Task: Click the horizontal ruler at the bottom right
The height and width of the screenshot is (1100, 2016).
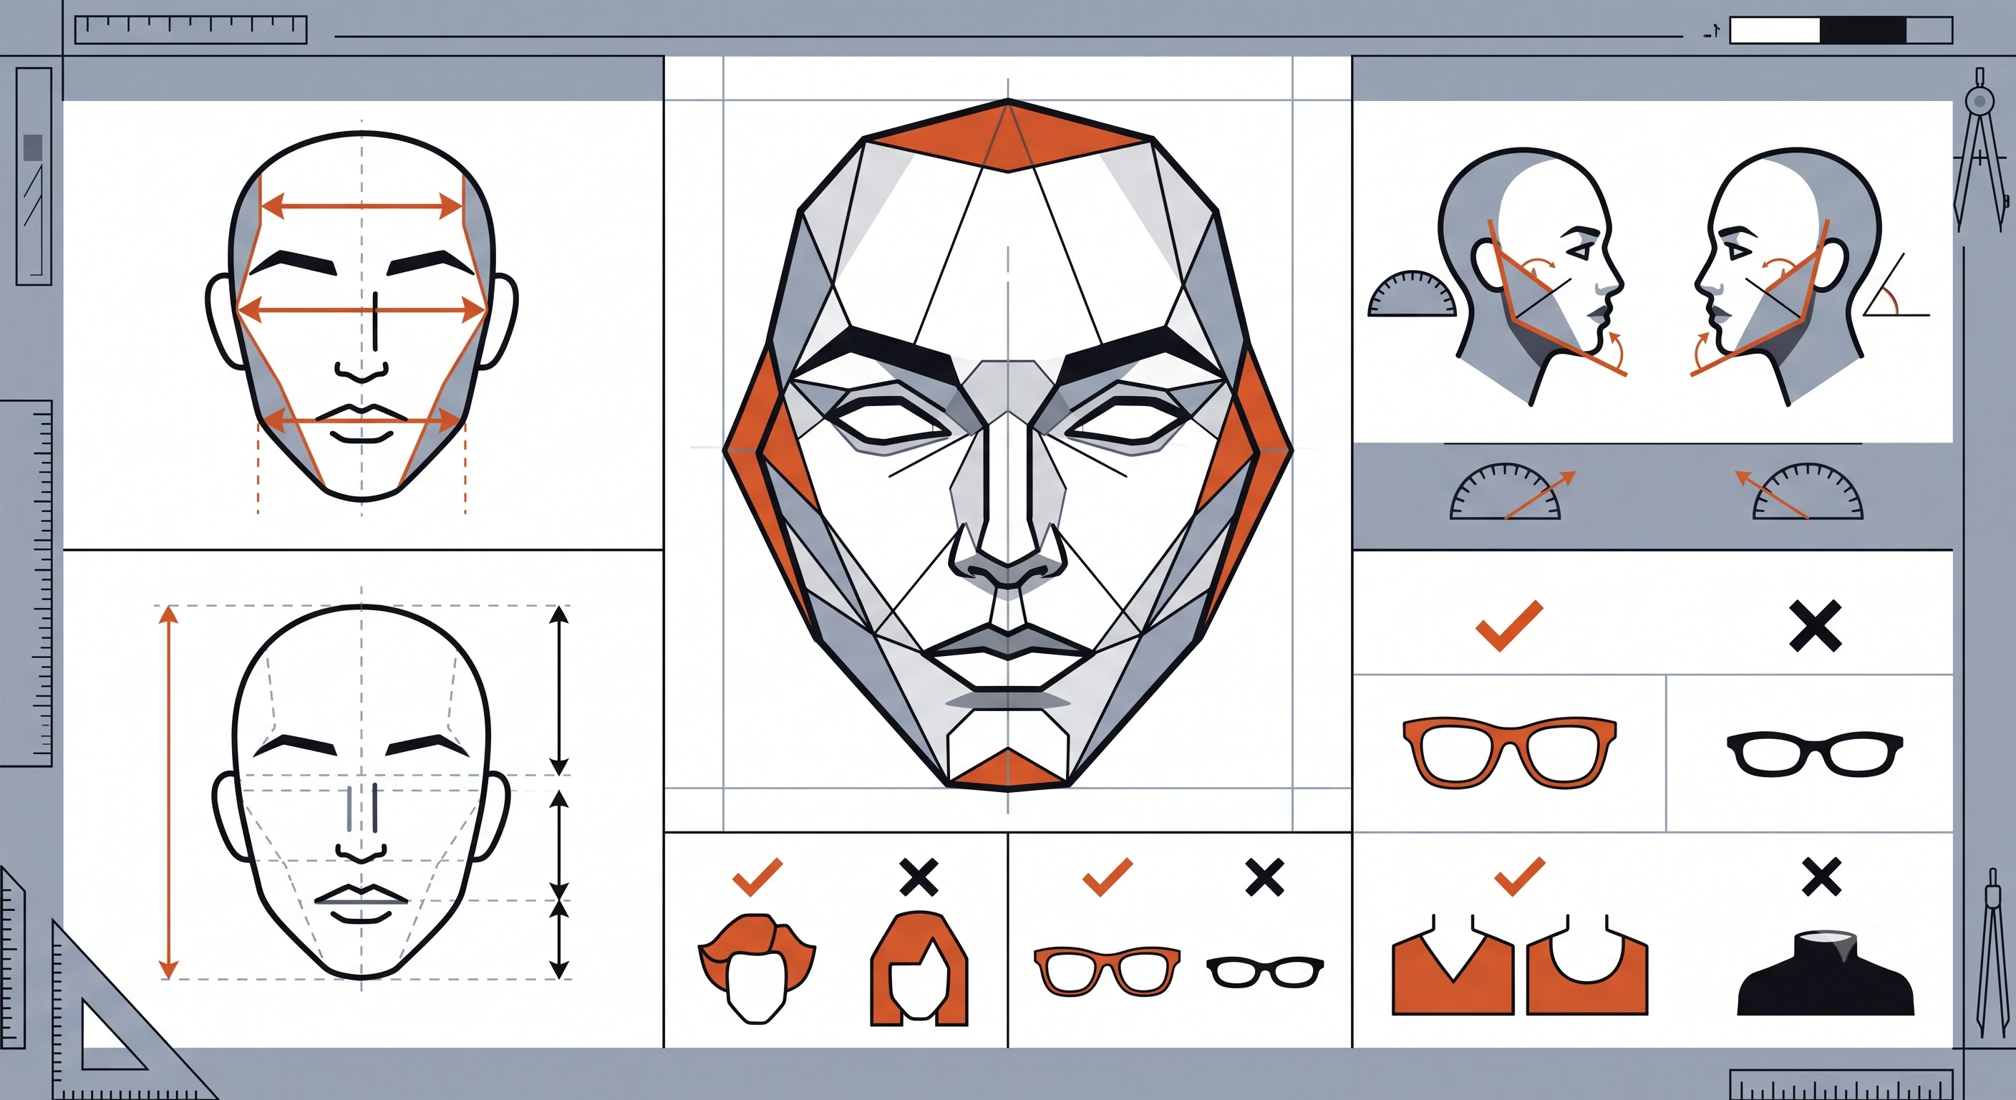Action: [1841, 1084]
